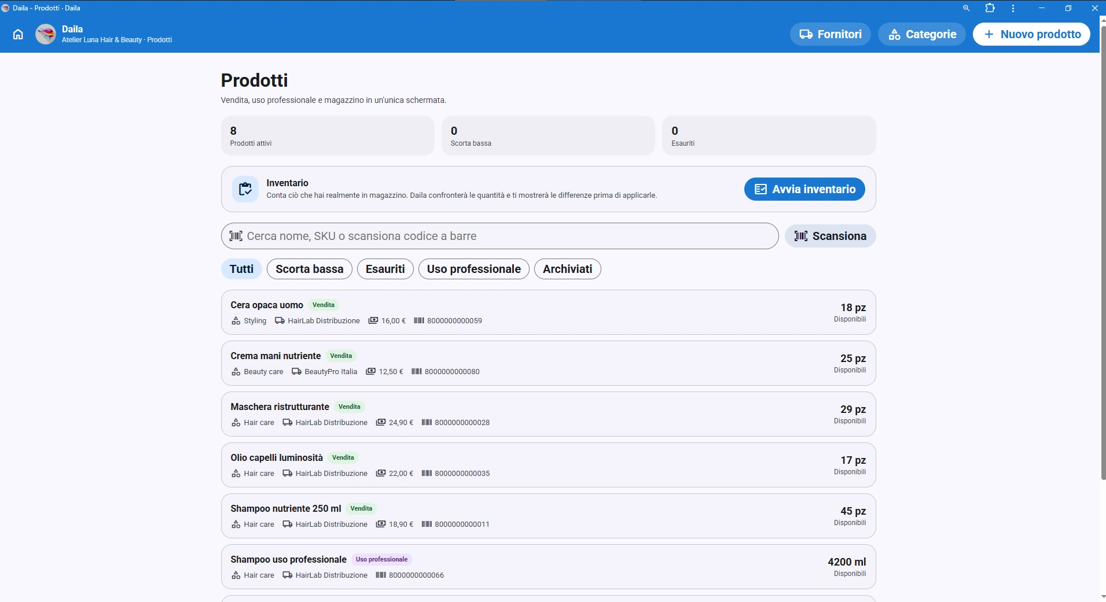
Task: Click barcode icon beside 8000000000011
Action: pos(427,525)
